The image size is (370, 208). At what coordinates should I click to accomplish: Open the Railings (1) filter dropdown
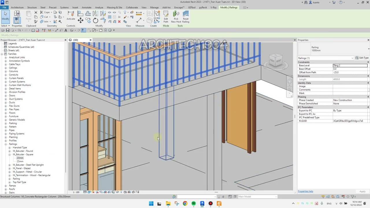pos(352,58)
